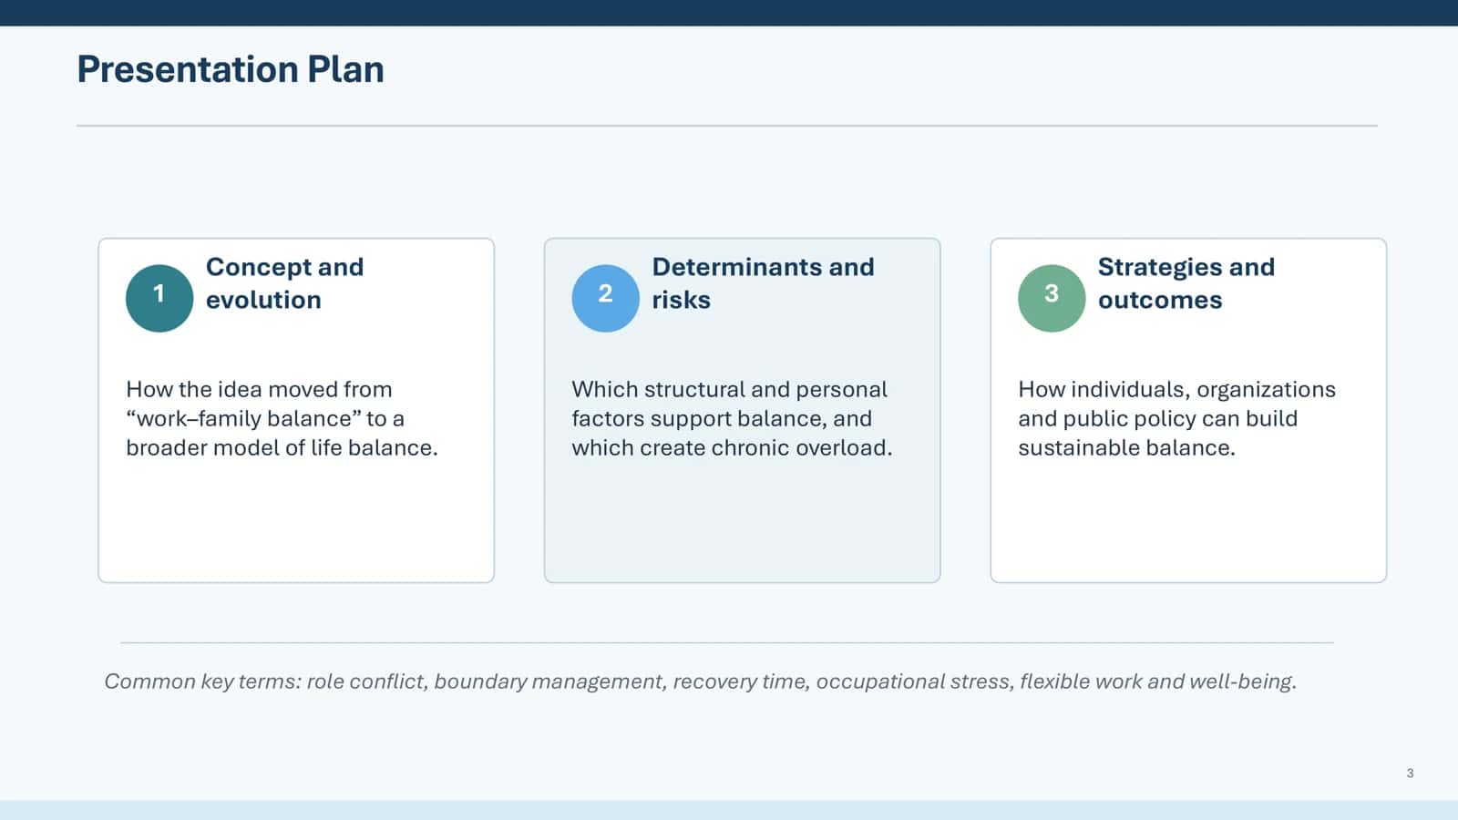
Task: Select the Presentation Plan title
Action: coord(231,69)
